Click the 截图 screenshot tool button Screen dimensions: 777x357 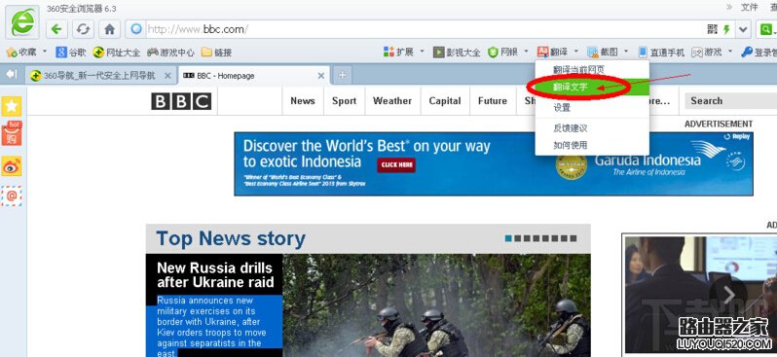coord(603,52)
